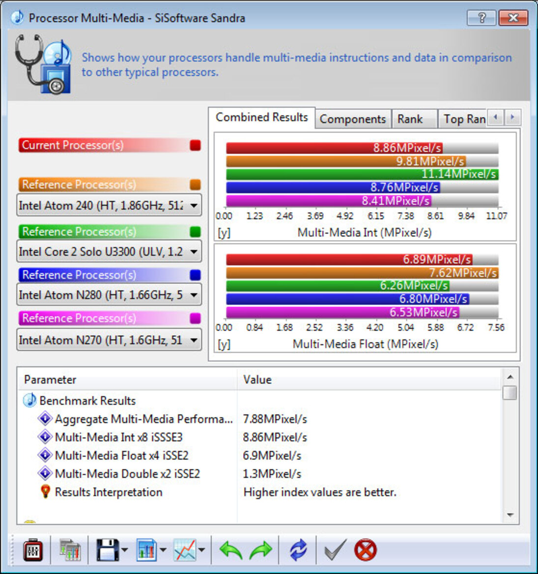Image resolution: width=538 pixels, height=574 pixels.
Task: Select the Aggregate Multi-Media Performance row
Action: (x=259, y=419)
